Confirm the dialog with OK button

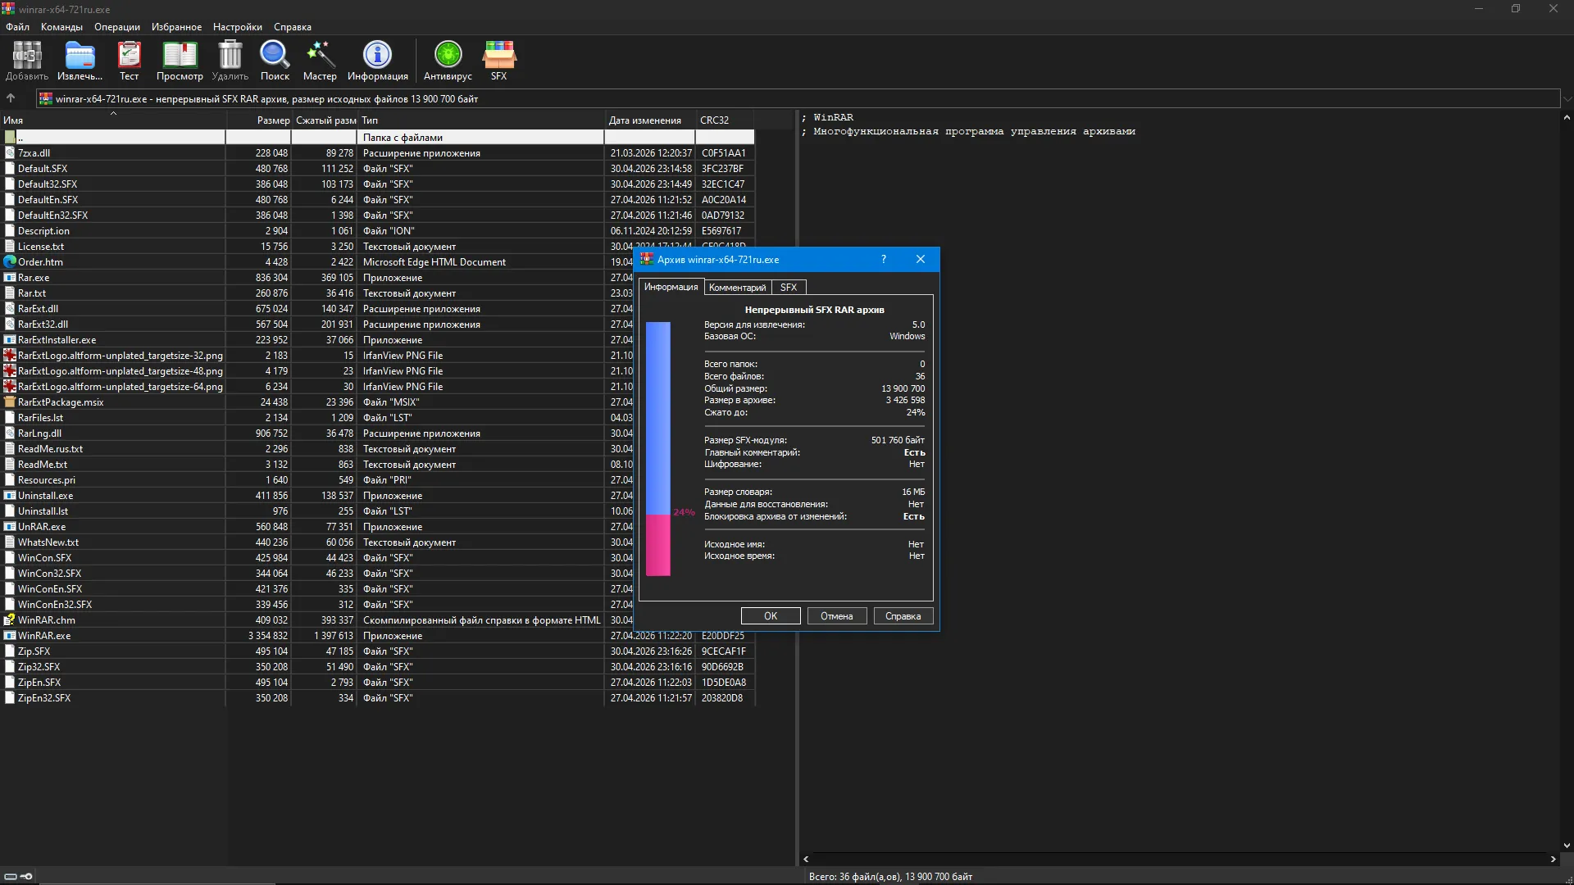(771, 616)
